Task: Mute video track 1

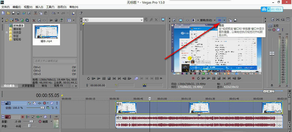Action: pyautogui.click(x=51, y=103)
